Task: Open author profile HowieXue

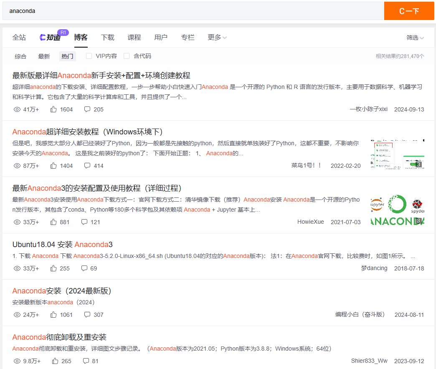Action: click(311, 222)
